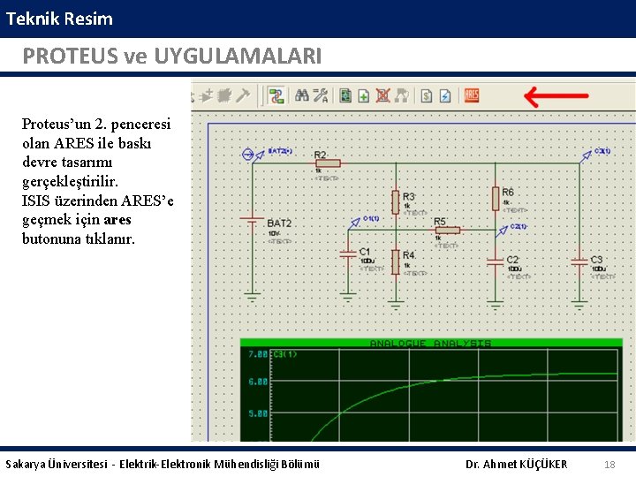Click the ground terminal under C2
Viewport: 636px width, 477px height.
[496, 305]
